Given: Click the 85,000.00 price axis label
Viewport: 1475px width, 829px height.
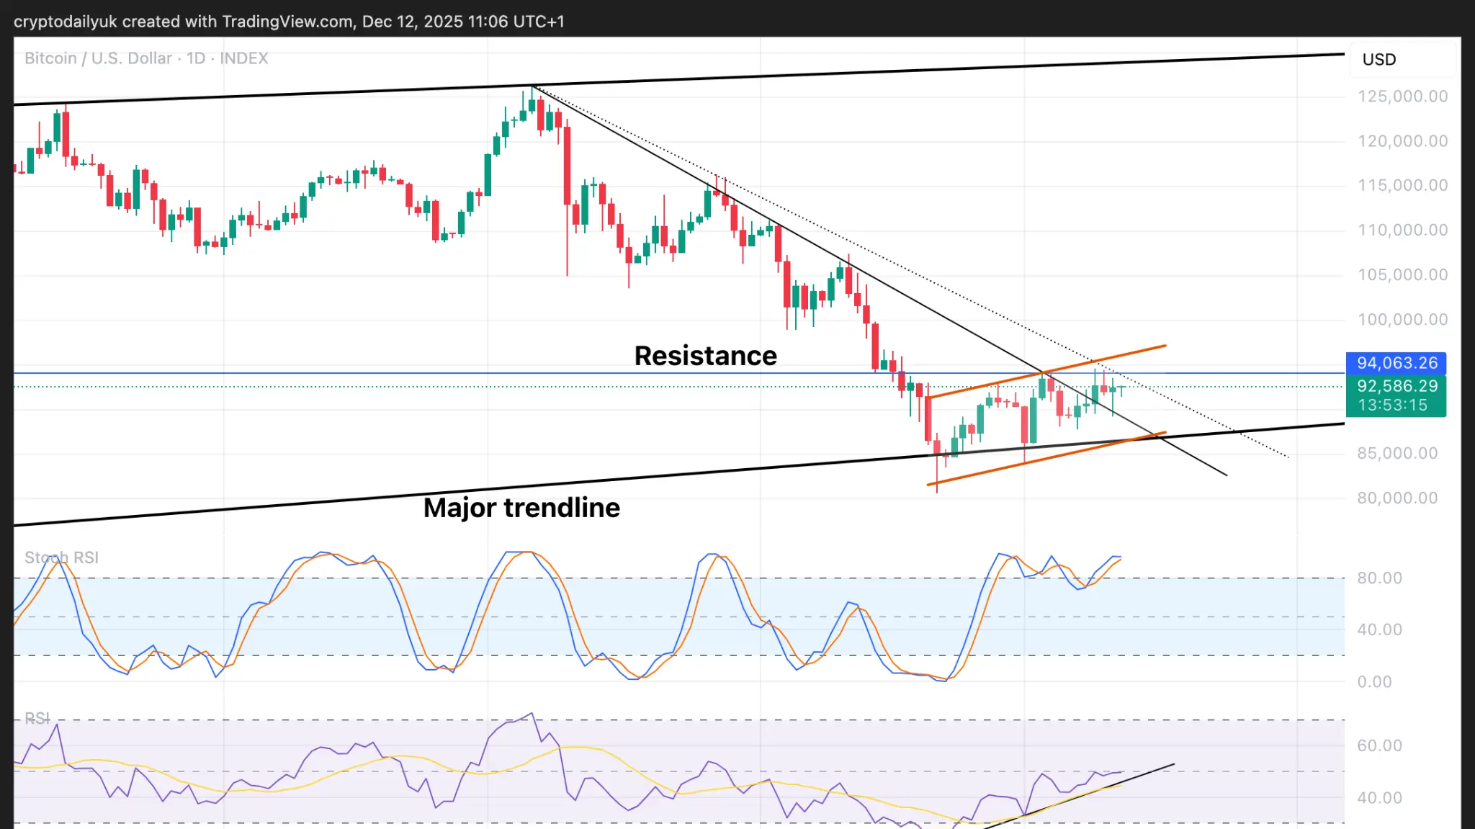Looking at the screenshot, I should tap(1397, 454).
